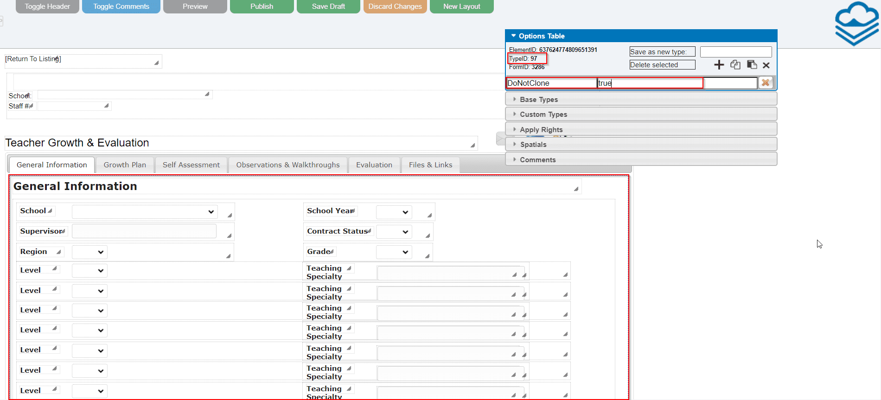Go to the Evaluation tab
The image size is (881, 400).
374,165
